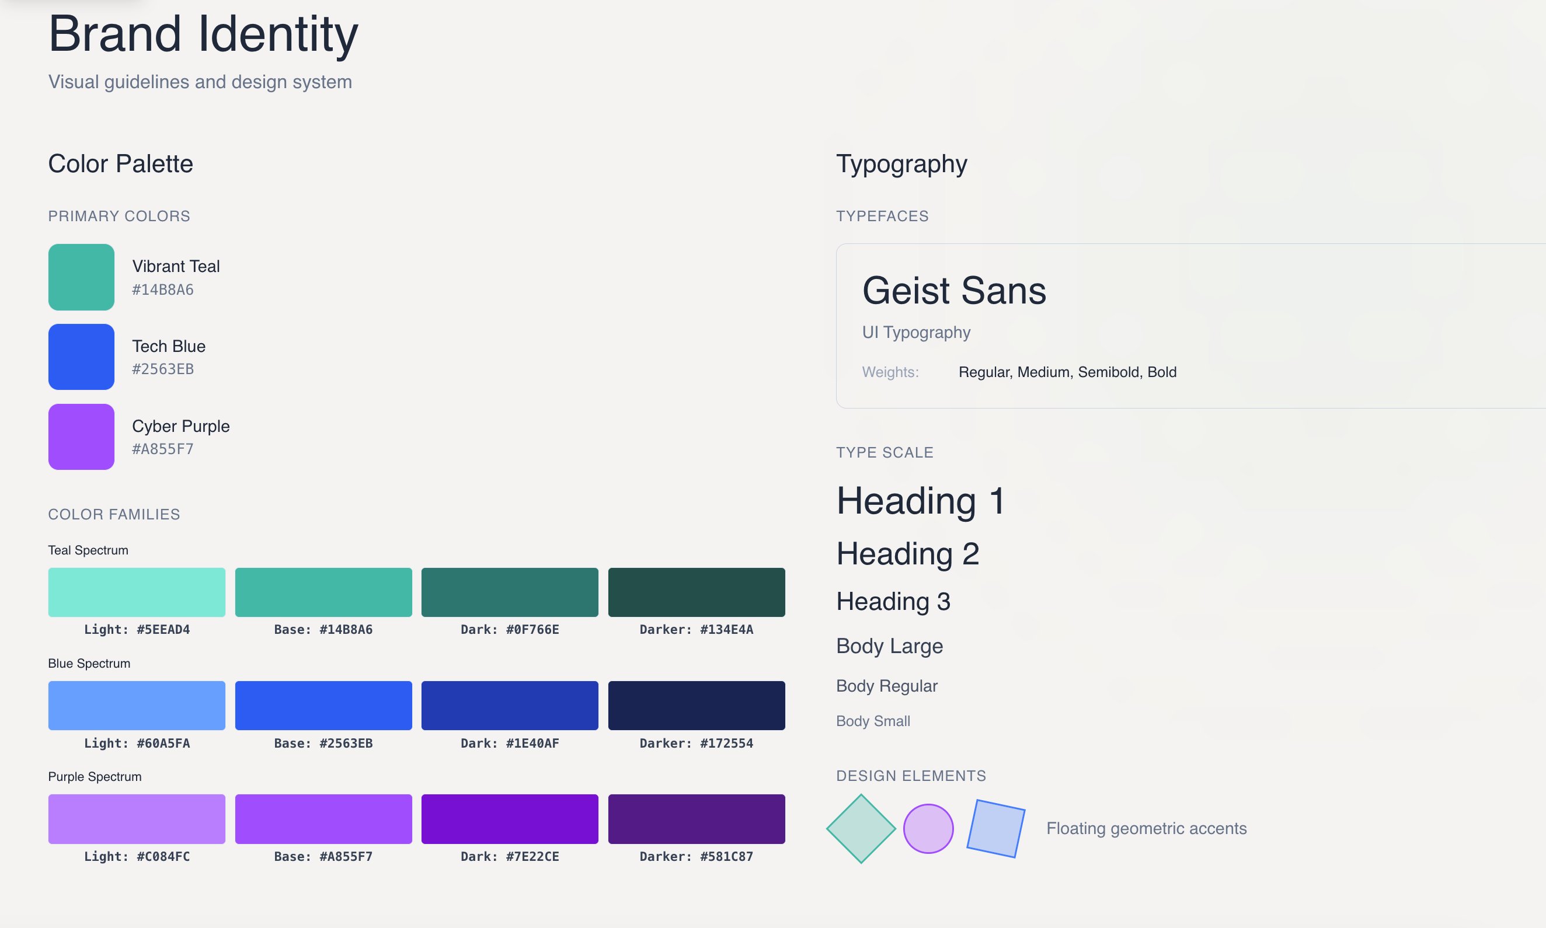Screen dimensions: 1546x928
Task: Click the Tech Blue color name
Action: (x=169, y=347)
